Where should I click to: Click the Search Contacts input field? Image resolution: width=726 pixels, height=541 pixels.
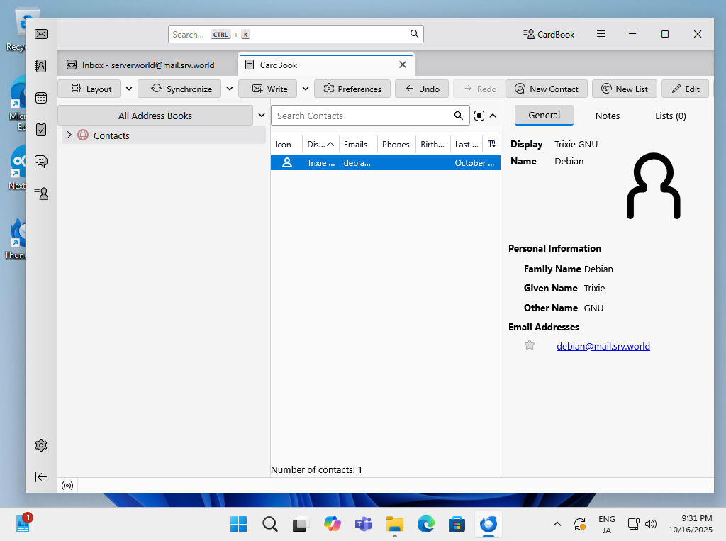[x=363, y=116]
